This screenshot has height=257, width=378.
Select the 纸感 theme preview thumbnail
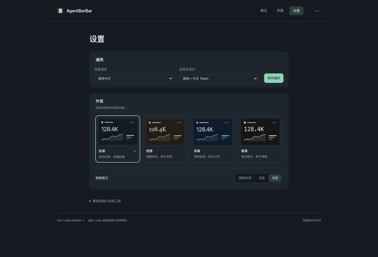[x=165, y=132]
